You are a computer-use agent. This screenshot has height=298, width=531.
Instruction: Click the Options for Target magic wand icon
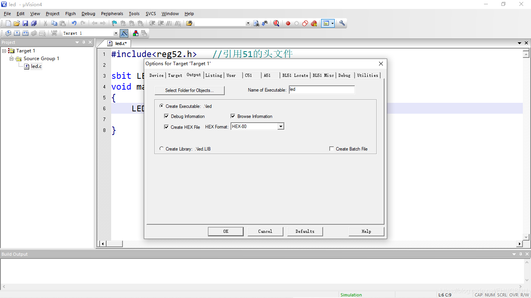click(x=124, y=33)
